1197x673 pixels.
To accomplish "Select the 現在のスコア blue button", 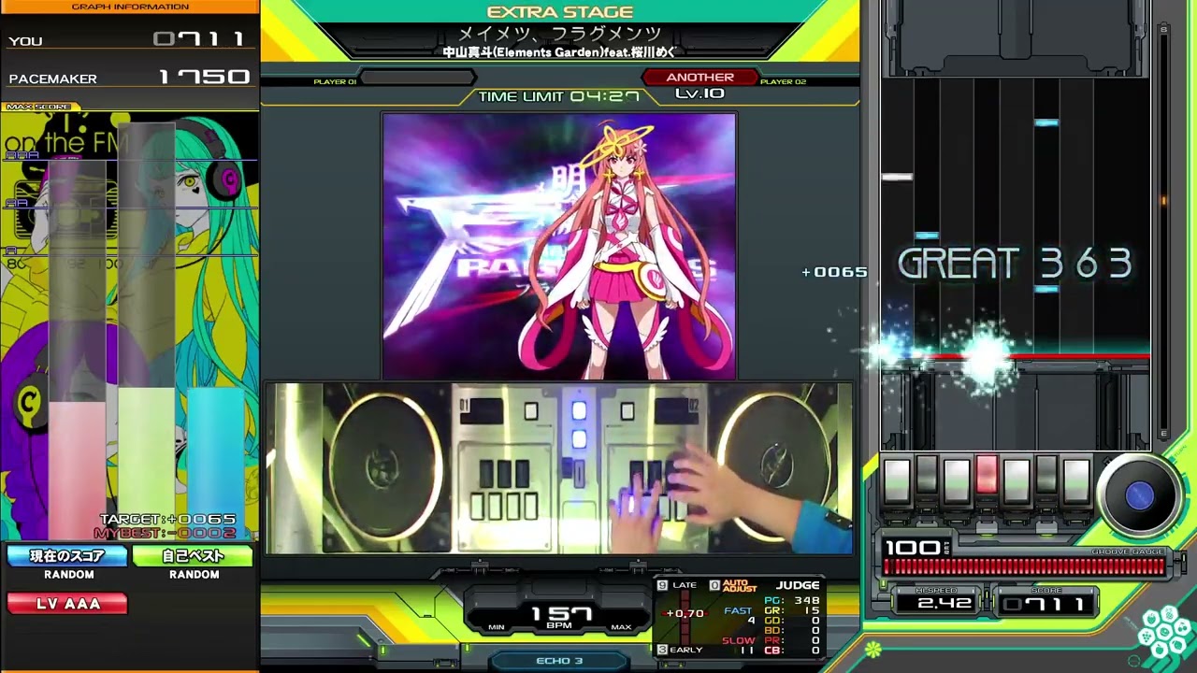I will (x=67, y=556).
